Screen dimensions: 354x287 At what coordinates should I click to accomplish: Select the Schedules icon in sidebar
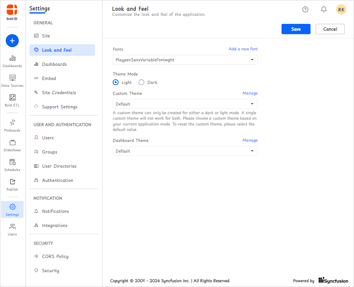(x=12, y=165)
